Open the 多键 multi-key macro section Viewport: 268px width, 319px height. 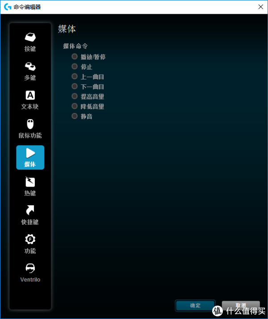[30, 71]
